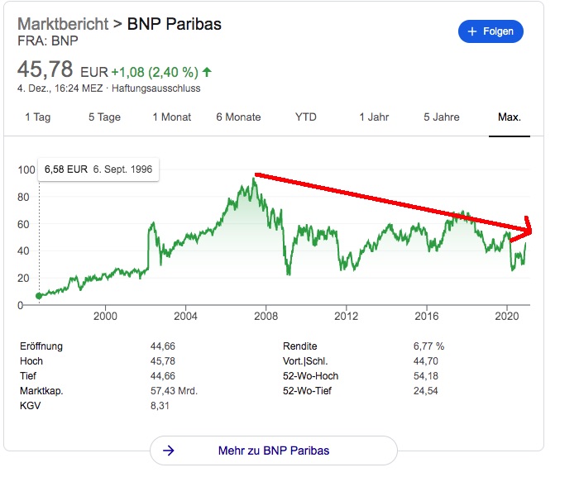Click the 2008 label on the chart axis

[266, 316]
